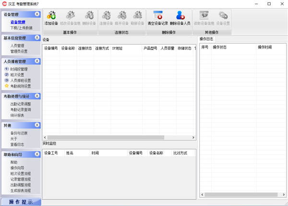The width and height of the screenshot is (288, 206).
Task: Click the 刷新设备 toolbar icon
Action: click(x=137, y=15)
